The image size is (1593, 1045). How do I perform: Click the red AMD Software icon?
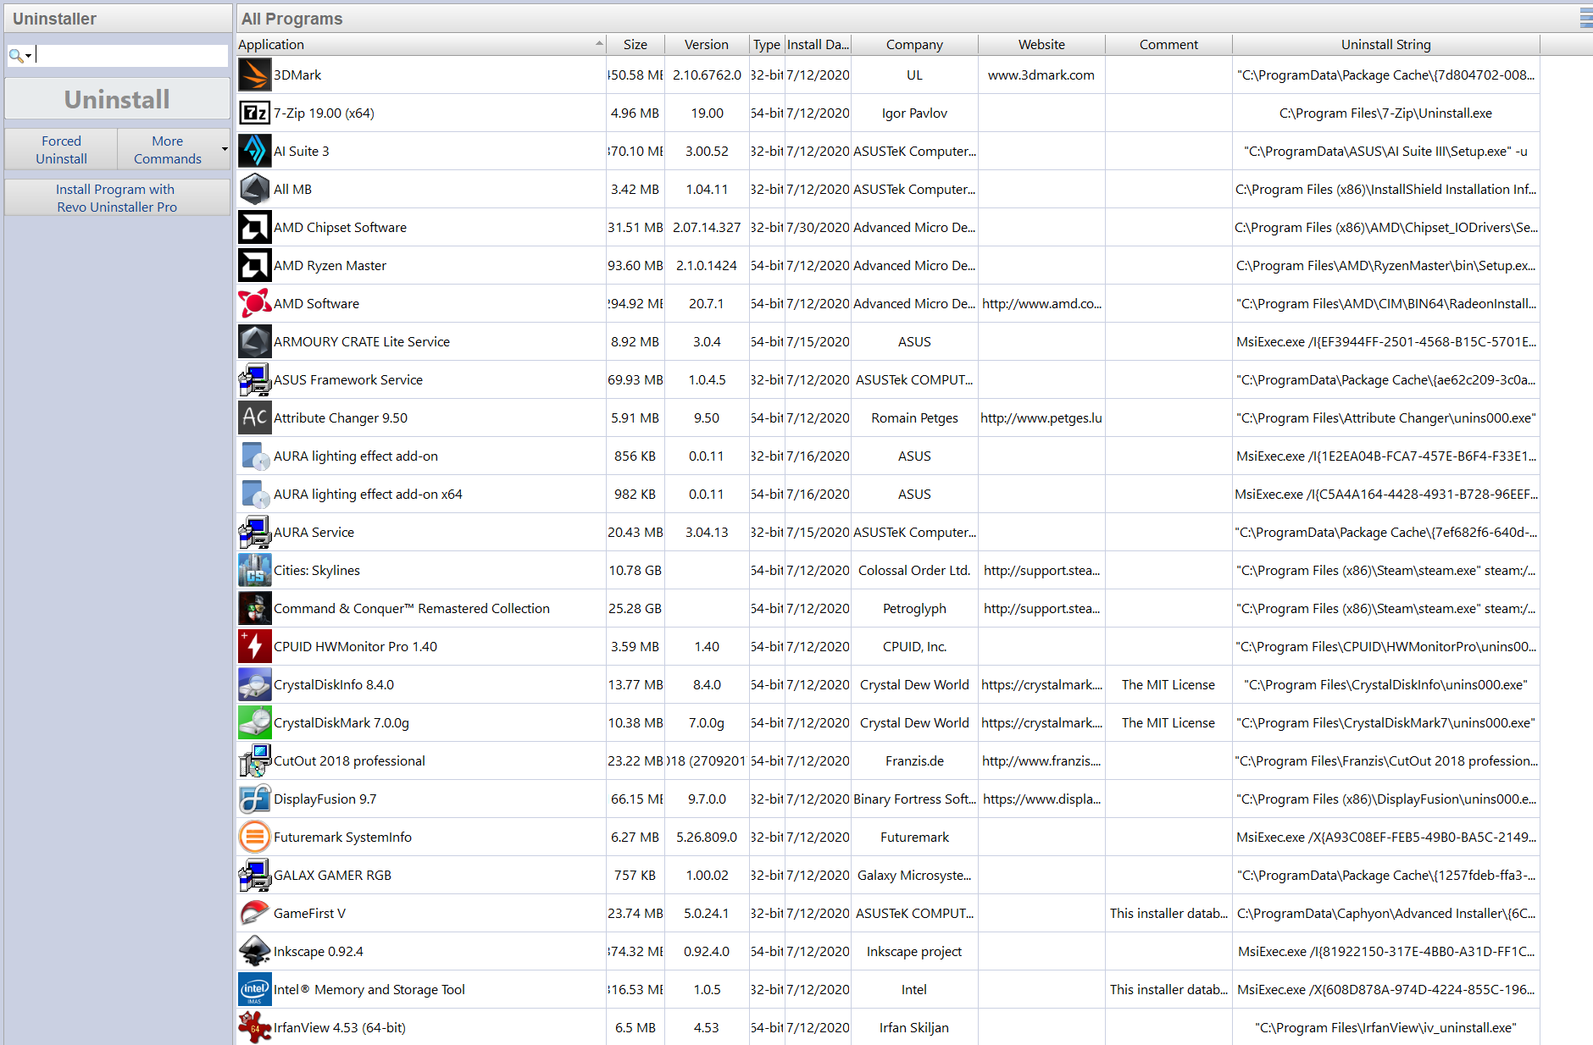point(254,303)
